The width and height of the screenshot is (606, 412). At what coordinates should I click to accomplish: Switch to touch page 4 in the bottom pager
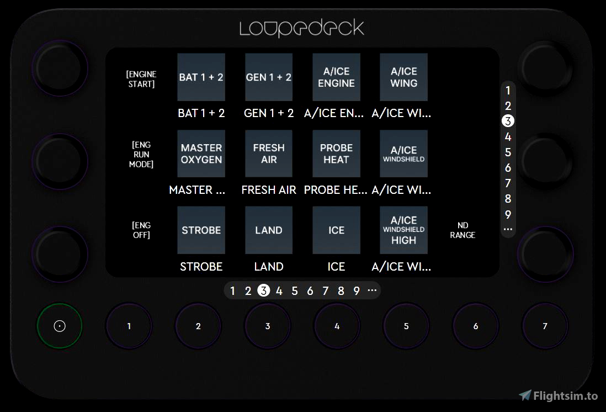pyautogui.click(x=279, y=290)
